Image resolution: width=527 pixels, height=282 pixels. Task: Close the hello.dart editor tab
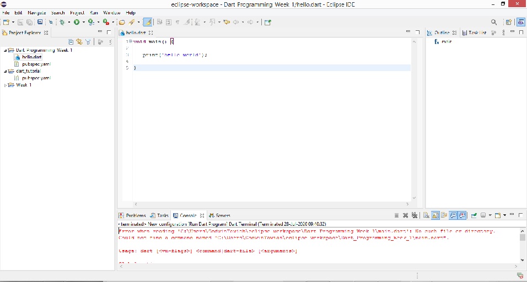tap(151, 32)
